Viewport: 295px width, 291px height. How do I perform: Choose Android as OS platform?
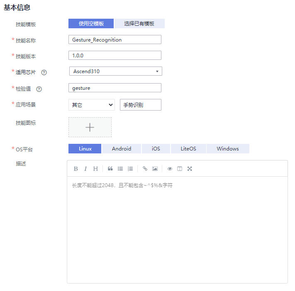point(122,149)
